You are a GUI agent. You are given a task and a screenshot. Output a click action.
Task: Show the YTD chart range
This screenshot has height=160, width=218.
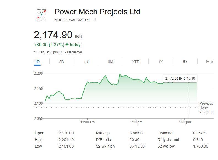(136, 62)
